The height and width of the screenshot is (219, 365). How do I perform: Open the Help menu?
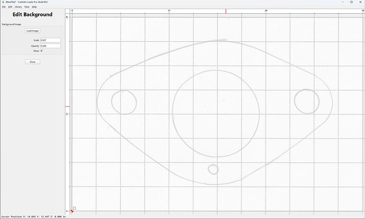34,7
